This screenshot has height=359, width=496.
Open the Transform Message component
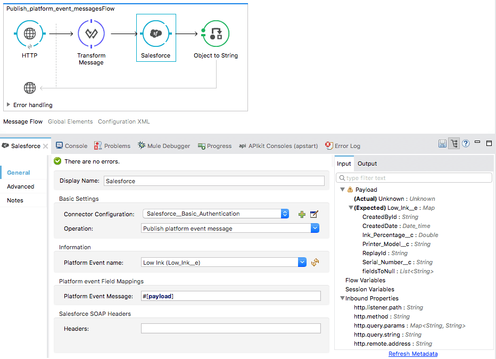[x=90, y=33]
